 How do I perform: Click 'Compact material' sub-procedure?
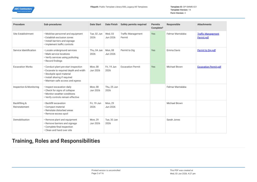(54, 107)
